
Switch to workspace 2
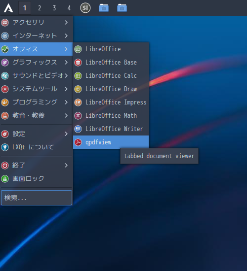tap(40, 8)
